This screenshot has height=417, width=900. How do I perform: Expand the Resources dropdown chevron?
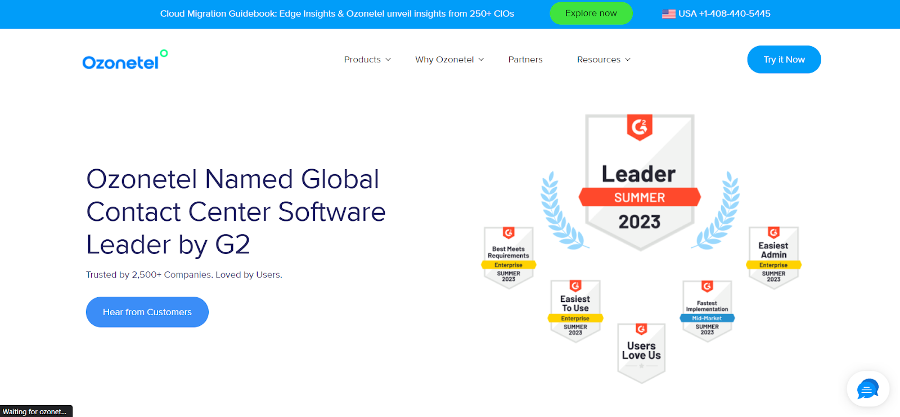click(628, 60)
